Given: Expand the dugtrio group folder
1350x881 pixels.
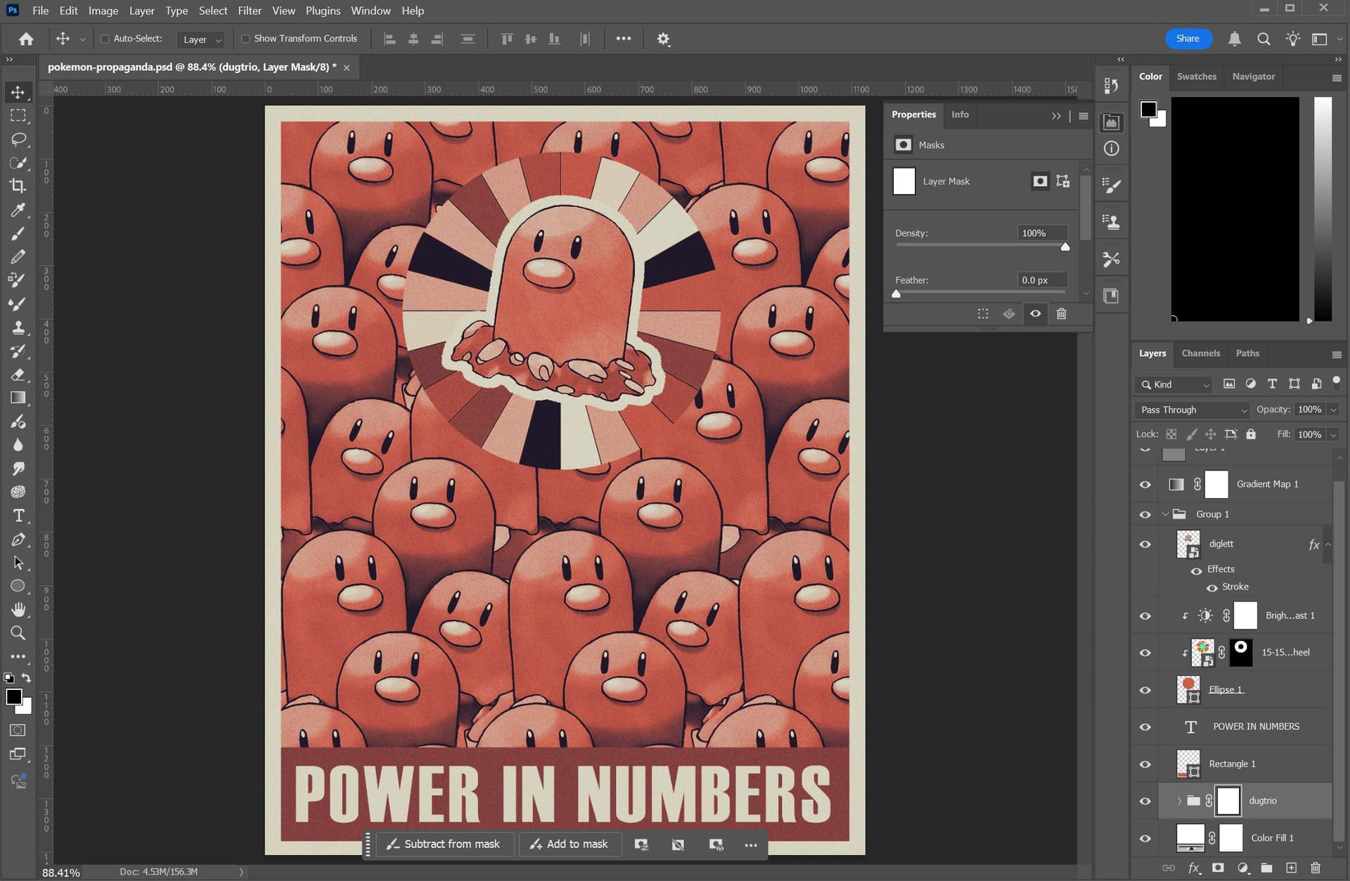Looking at the screenshot, I should pos(1179,801).
